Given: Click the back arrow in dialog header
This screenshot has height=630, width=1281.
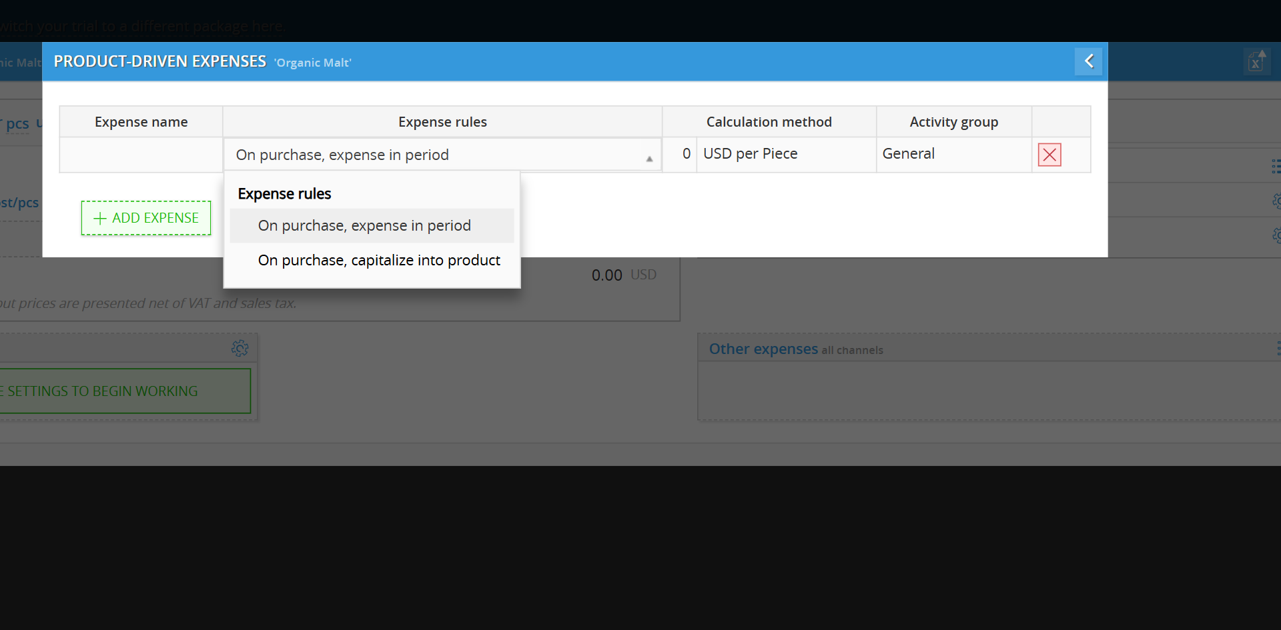Looking at the screenshot, I should (x=1088, y=61).
